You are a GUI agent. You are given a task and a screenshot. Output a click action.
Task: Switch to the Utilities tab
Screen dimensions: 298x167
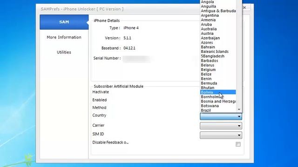tap(64, 52)
